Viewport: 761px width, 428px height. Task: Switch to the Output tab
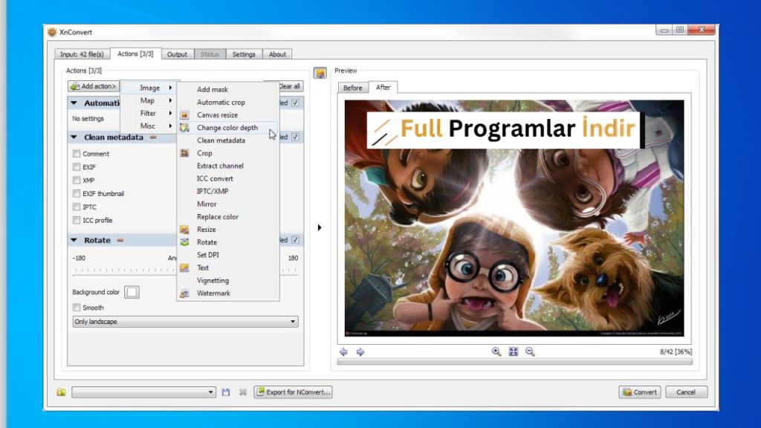(177, 54)
